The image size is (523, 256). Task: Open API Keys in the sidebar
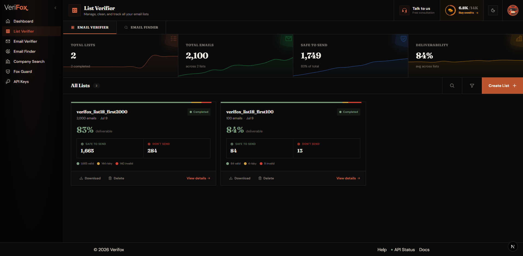click(31, 82)
